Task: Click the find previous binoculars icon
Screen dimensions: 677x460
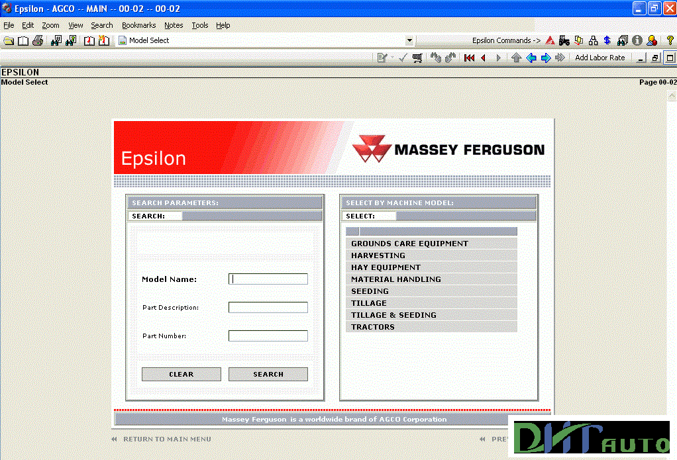Action: 436,58
